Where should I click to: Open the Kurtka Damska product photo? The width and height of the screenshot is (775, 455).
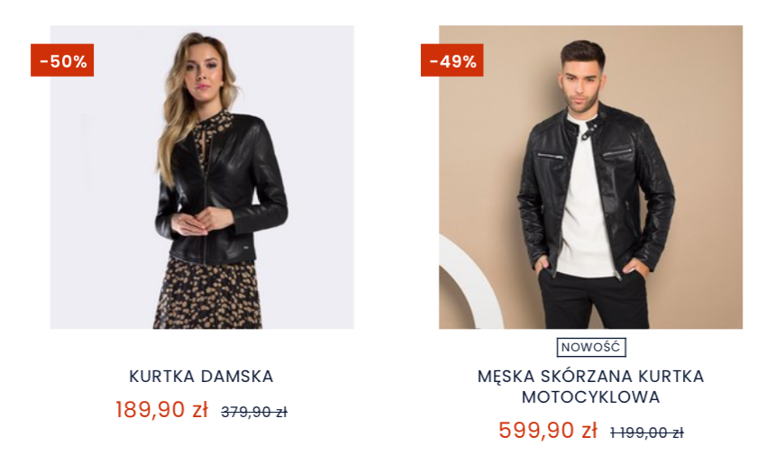[x=202, y=177]
